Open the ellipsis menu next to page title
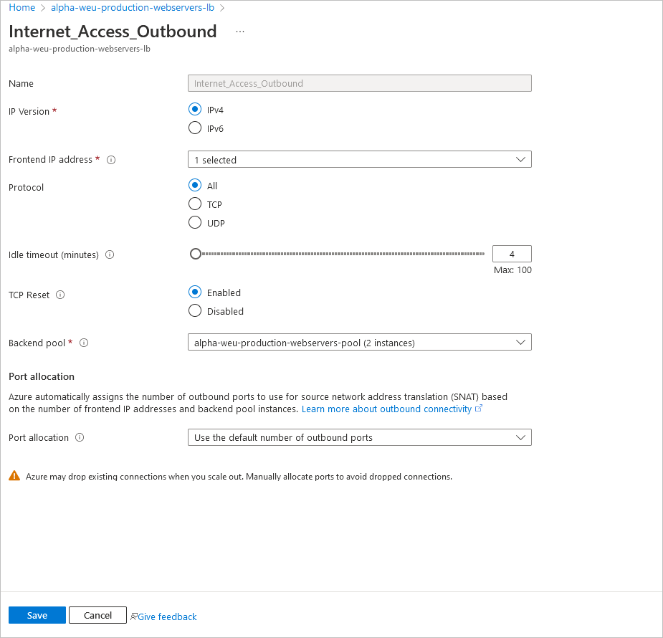 click(239, 32)
